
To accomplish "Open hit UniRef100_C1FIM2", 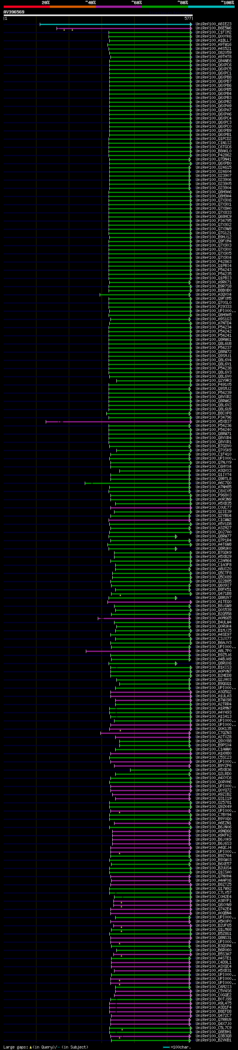I will point(213,33).
